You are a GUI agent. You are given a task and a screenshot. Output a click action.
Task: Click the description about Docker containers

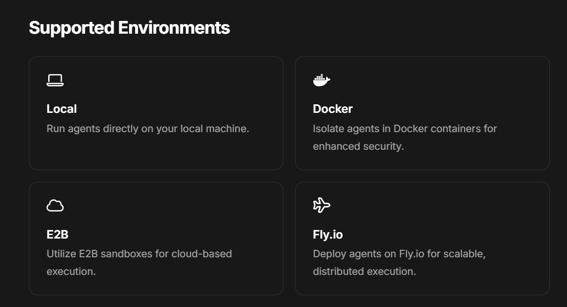click(x=405, y=129)
